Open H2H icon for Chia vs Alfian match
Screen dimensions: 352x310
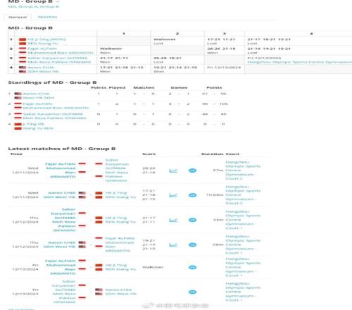(192, 245)
